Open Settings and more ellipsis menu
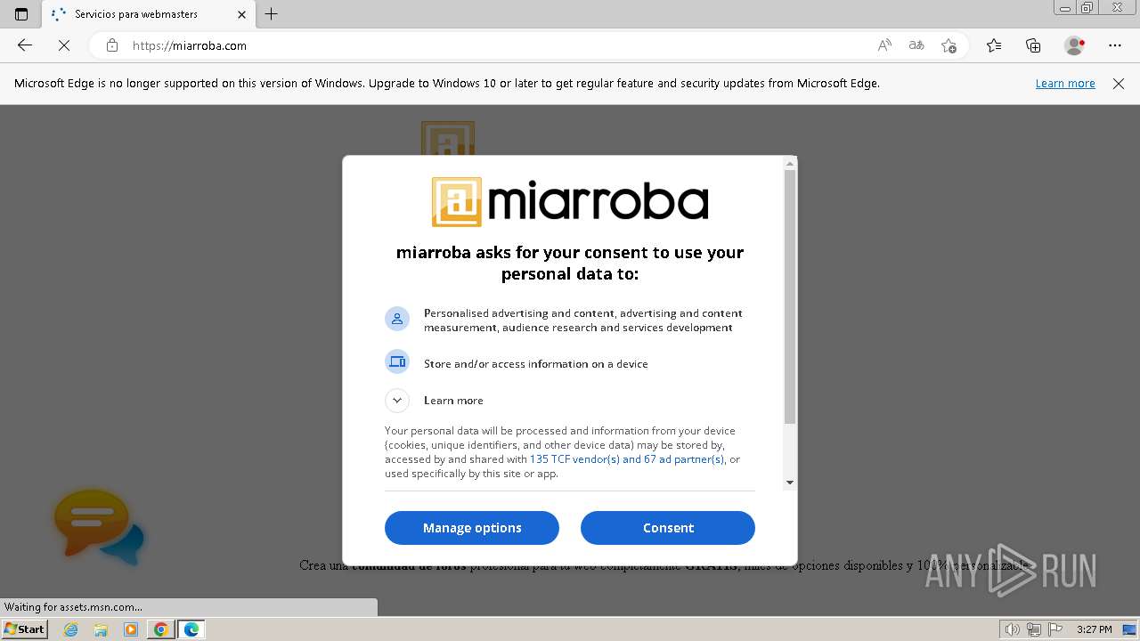Image resolution: width=1140 pixels, height=641 pixels. click(x=1115, y=45)
